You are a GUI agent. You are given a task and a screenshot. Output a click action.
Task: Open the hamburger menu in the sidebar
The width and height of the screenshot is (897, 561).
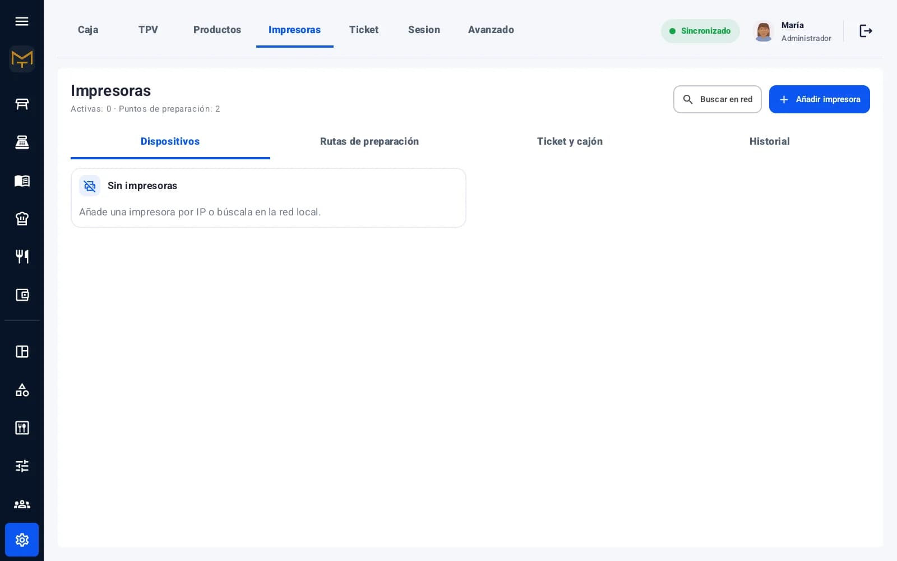click(x=22, y=21)
